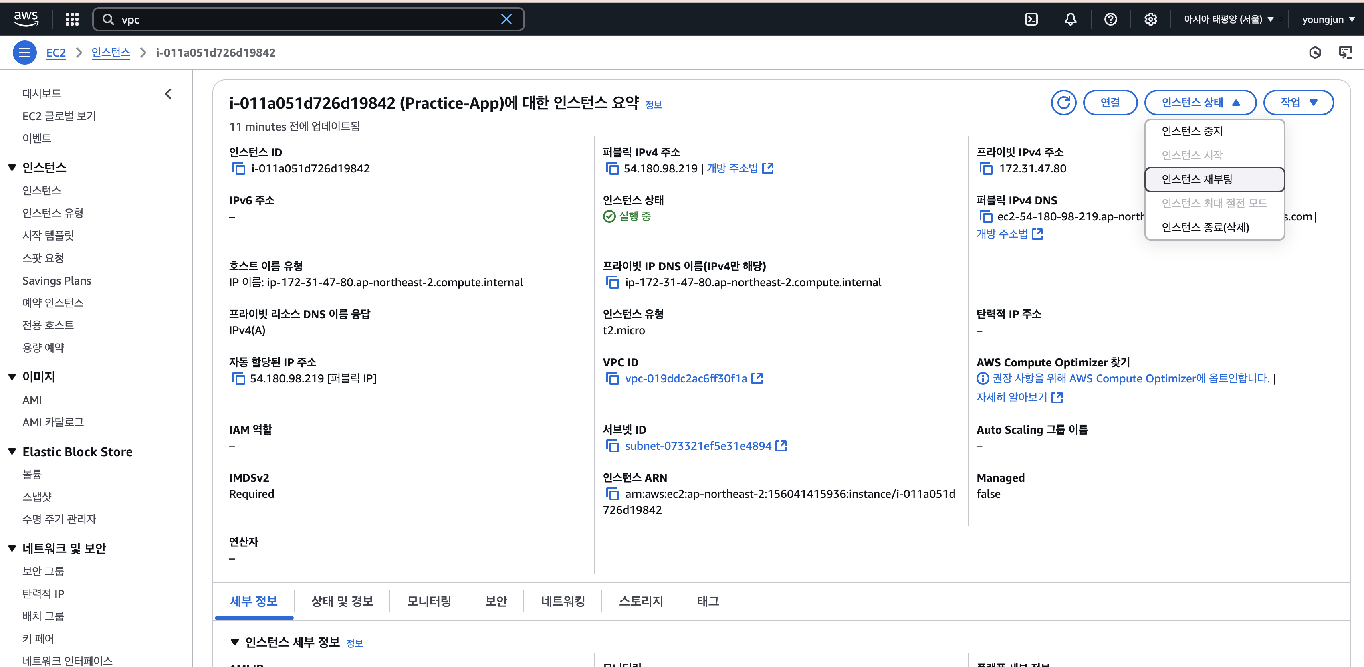Collapse the Elastic Block Store section
1364x667 pixels.
tap(13, 451)
